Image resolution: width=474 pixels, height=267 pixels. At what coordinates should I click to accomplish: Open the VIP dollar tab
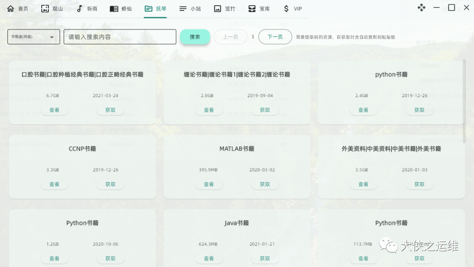(x=293, y=9)
